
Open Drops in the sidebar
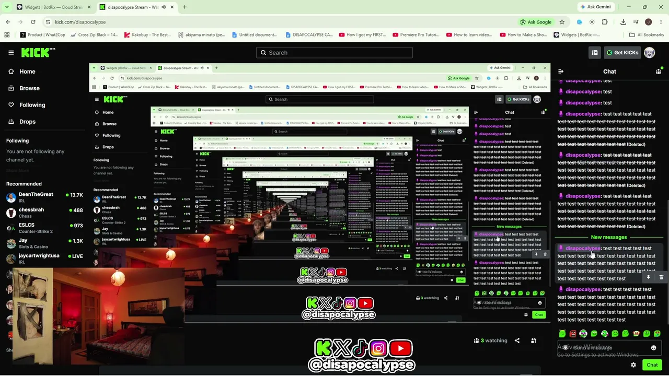(22, 122)
